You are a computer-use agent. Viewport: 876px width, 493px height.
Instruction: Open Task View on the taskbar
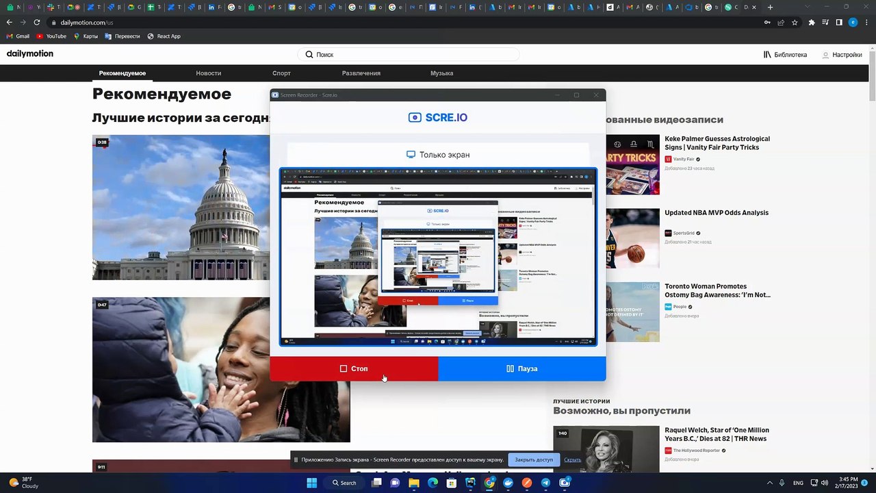(376, 483)
